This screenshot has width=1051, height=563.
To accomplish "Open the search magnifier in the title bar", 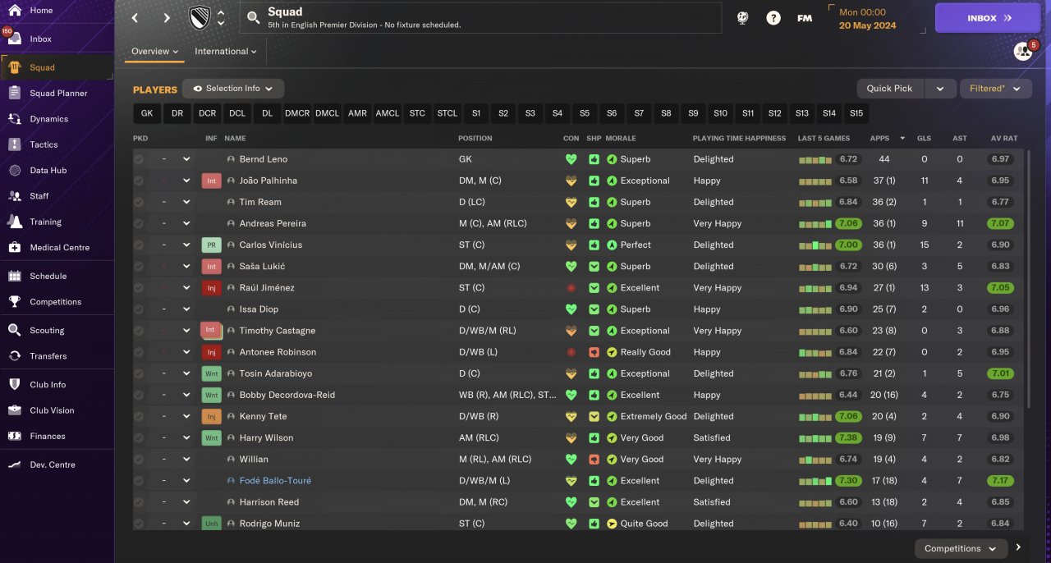I will [254, 17].
